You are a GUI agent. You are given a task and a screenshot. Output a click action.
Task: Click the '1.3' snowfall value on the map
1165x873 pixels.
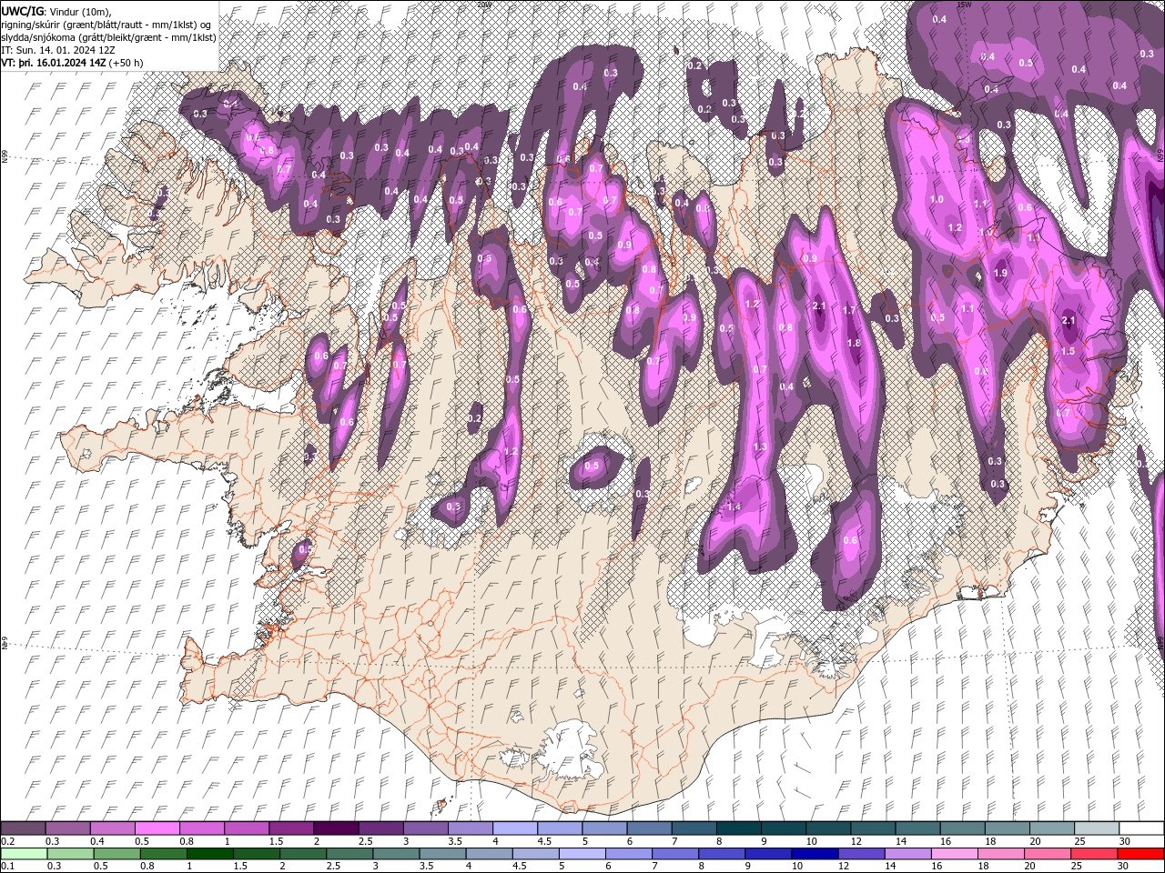click(760, 447)
